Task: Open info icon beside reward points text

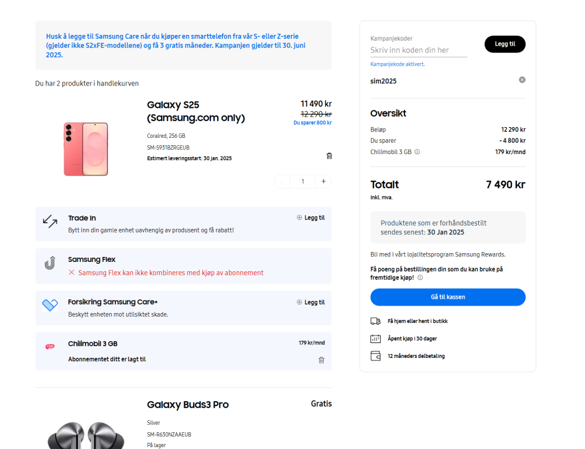Action: tap(420, 278)
